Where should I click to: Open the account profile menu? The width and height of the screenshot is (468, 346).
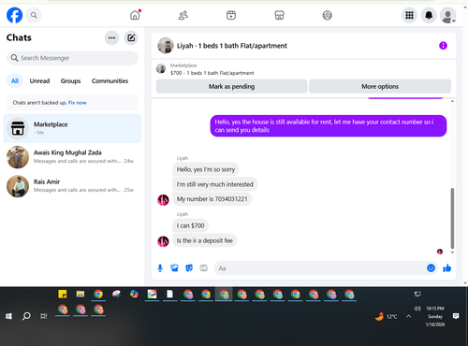pos(448,15)
